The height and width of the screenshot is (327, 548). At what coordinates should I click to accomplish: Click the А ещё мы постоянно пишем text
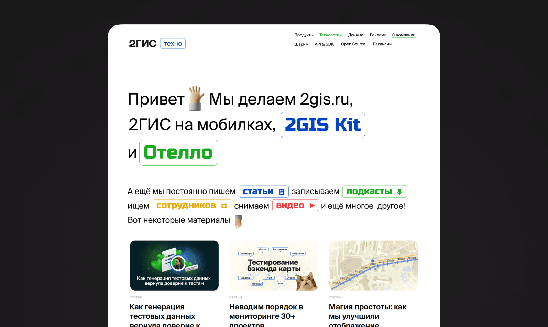coord(182,192)
